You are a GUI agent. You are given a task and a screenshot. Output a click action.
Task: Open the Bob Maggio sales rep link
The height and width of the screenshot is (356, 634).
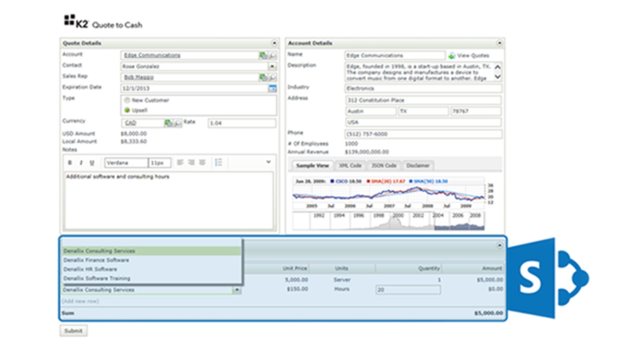[139, 77]
